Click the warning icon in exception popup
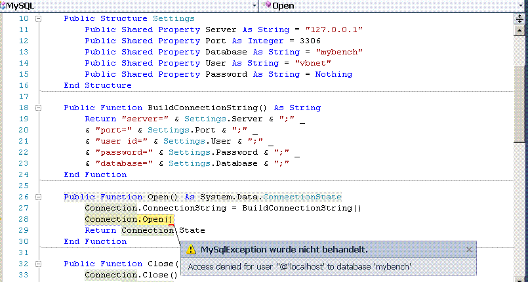 (x=191, y=249)
